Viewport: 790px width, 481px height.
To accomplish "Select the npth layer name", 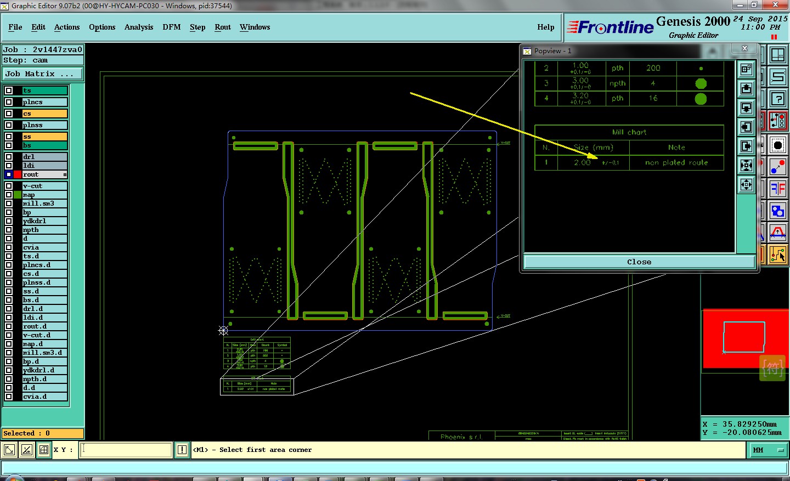I will tap(45, 230).
